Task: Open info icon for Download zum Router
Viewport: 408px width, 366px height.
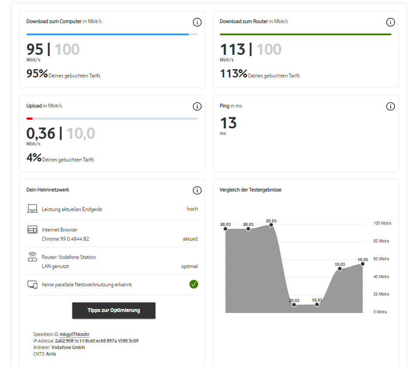Action: coord(390,22)
